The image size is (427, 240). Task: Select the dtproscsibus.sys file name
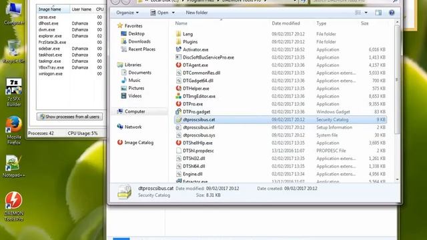[x=199, y=135]
